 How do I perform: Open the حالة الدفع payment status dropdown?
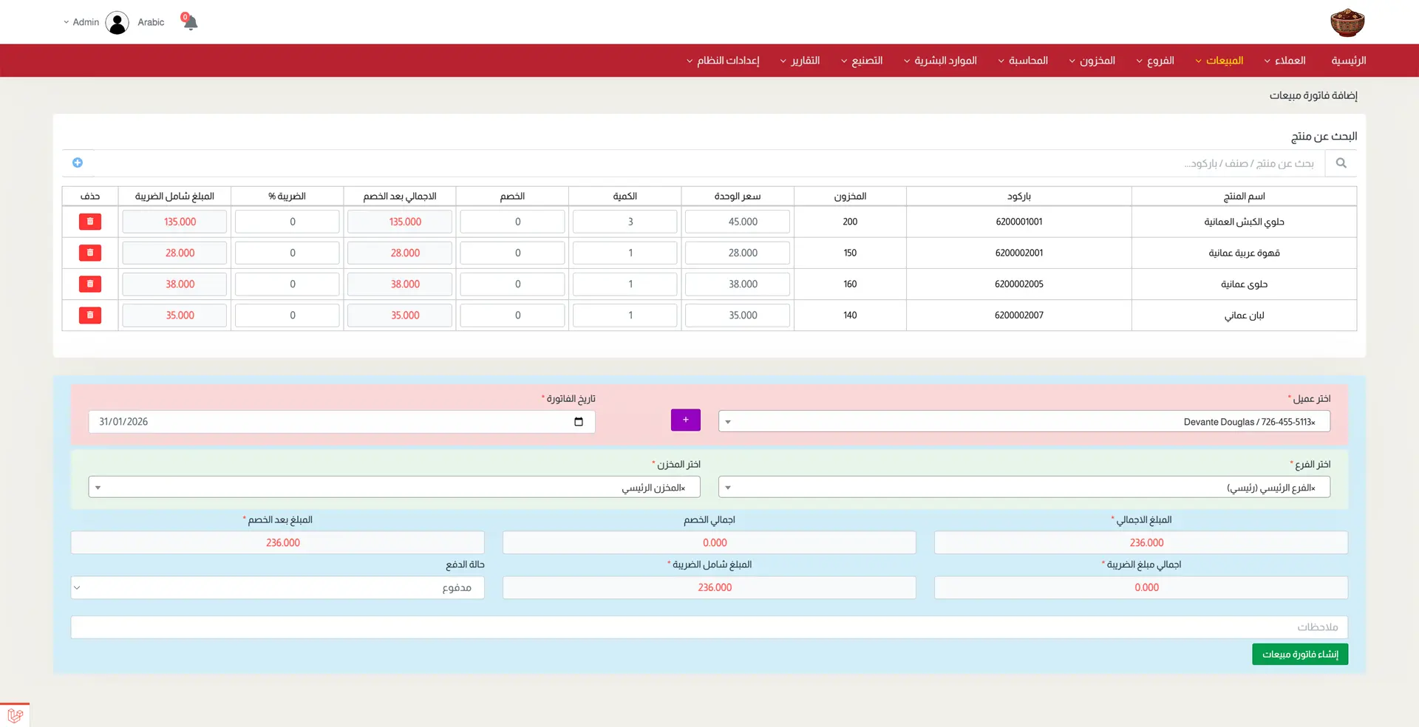(x=278, y=588)
